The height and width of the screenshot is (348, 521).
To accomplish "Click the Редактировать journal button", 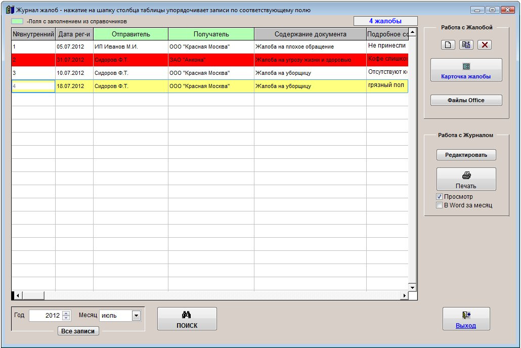I will tap(466, 155).
